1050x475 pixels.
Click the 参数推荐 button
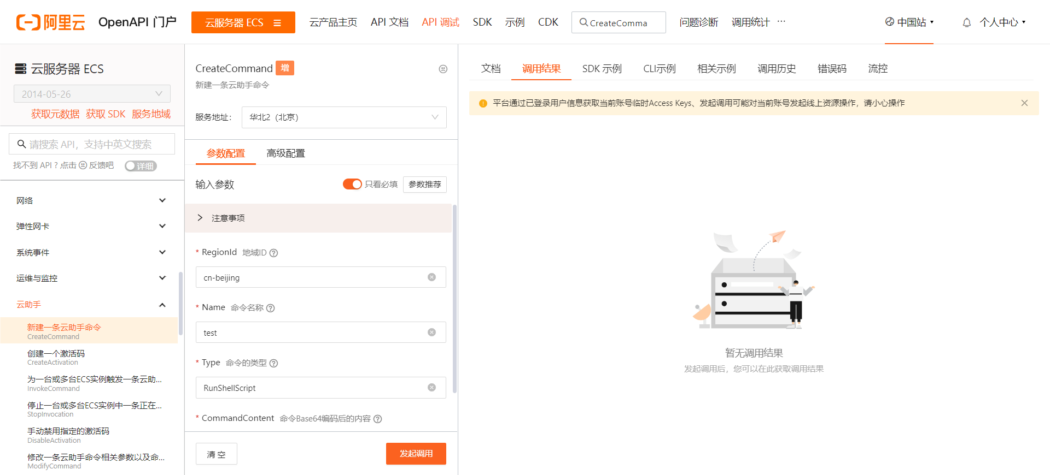tap(425, 185)
